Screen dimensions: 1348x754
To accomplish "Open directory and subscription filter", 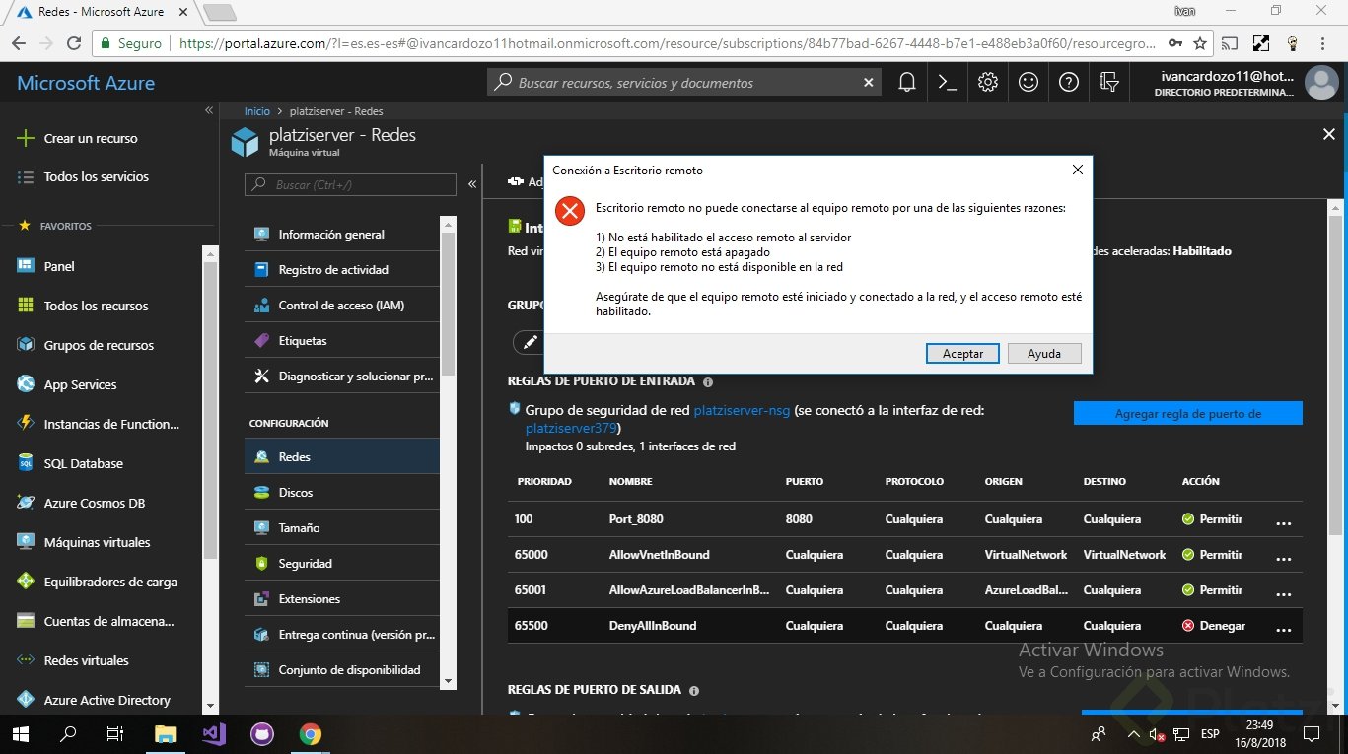I will [1109, 83].
